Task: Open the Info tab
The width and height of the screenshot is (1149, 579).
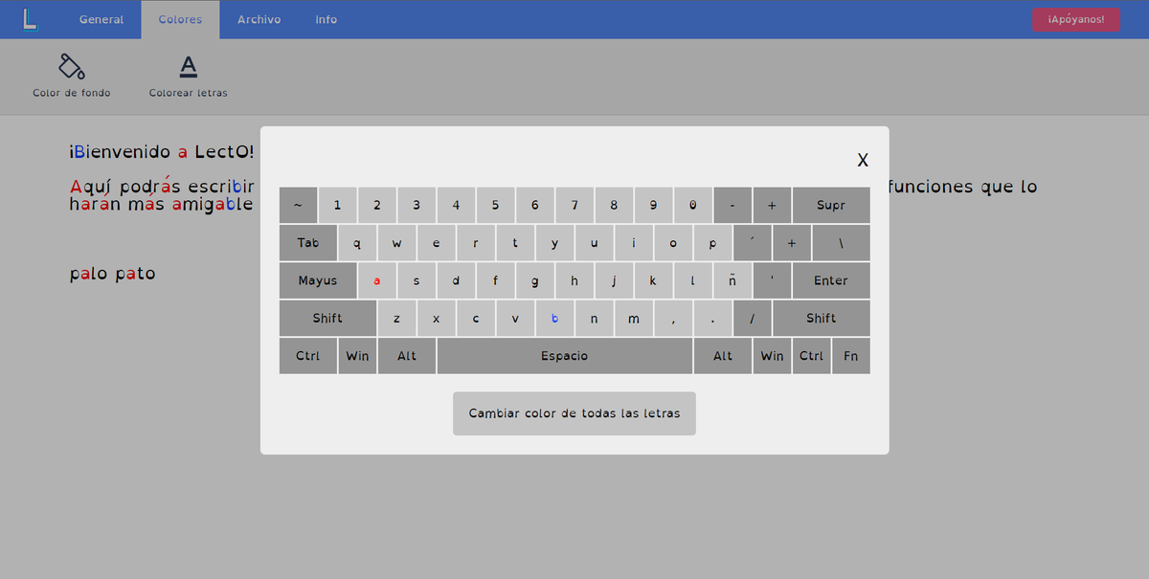Action: point(327,19)
